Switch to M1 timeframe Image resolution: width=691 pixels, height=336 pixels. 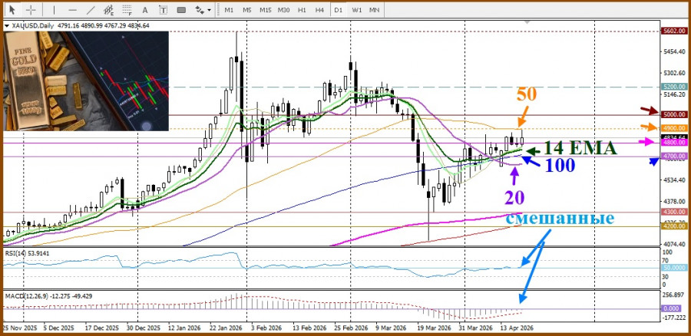click(x=229, y=10)
